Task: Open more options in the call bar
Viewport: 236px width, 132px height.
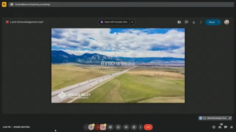Action: [141, 127]
